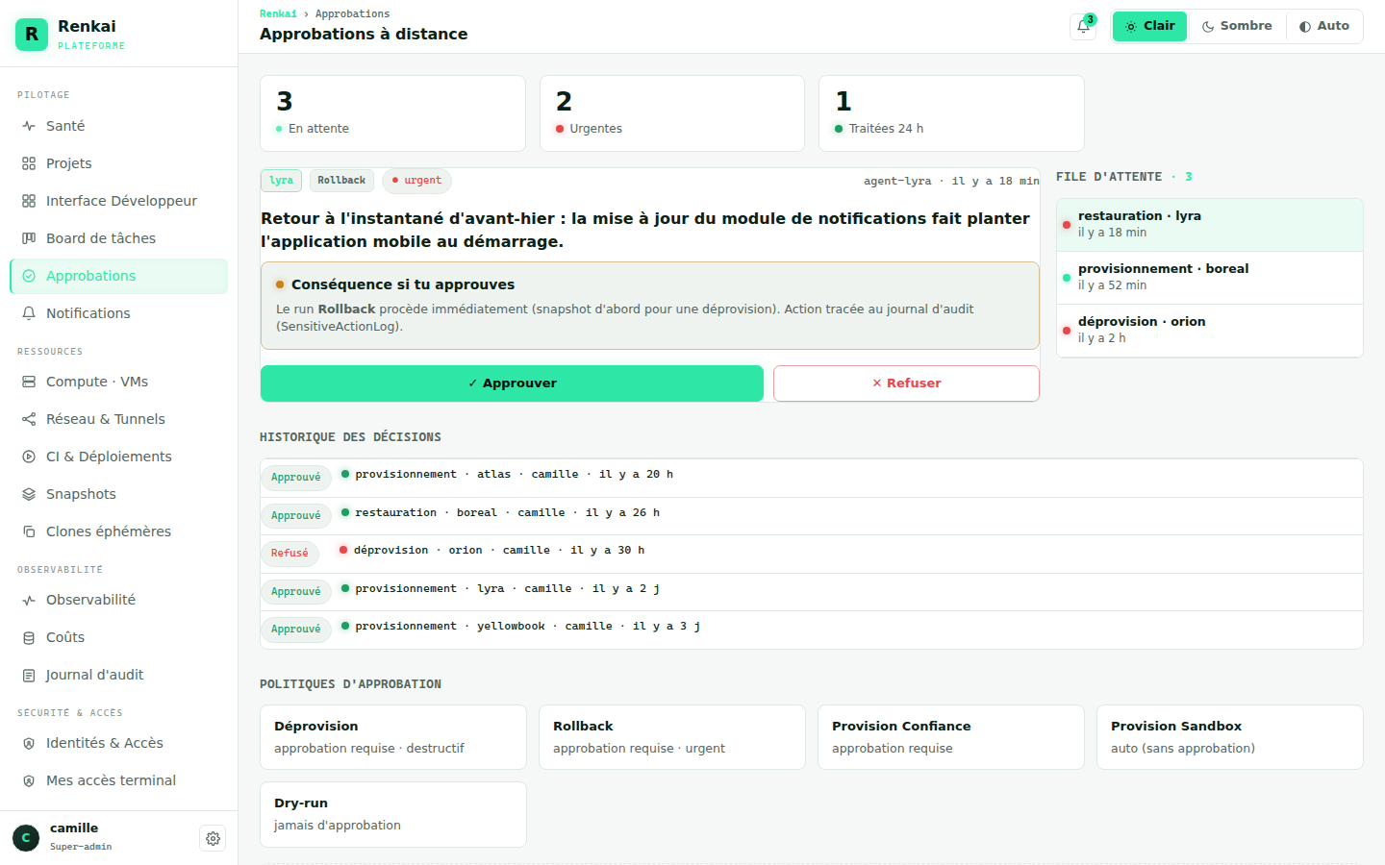Click the Coûts database icon
The image size is (1385, 865).
pyautogui.click(x=29, y=637)
